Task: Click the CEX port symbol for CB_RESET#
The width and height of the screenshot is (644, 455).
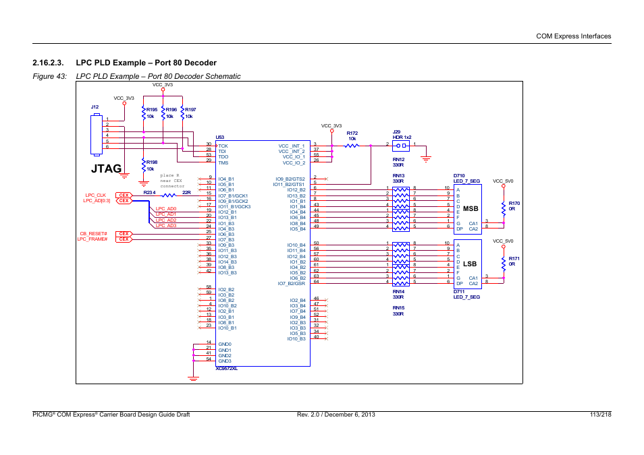Action: tap(124, 234)
